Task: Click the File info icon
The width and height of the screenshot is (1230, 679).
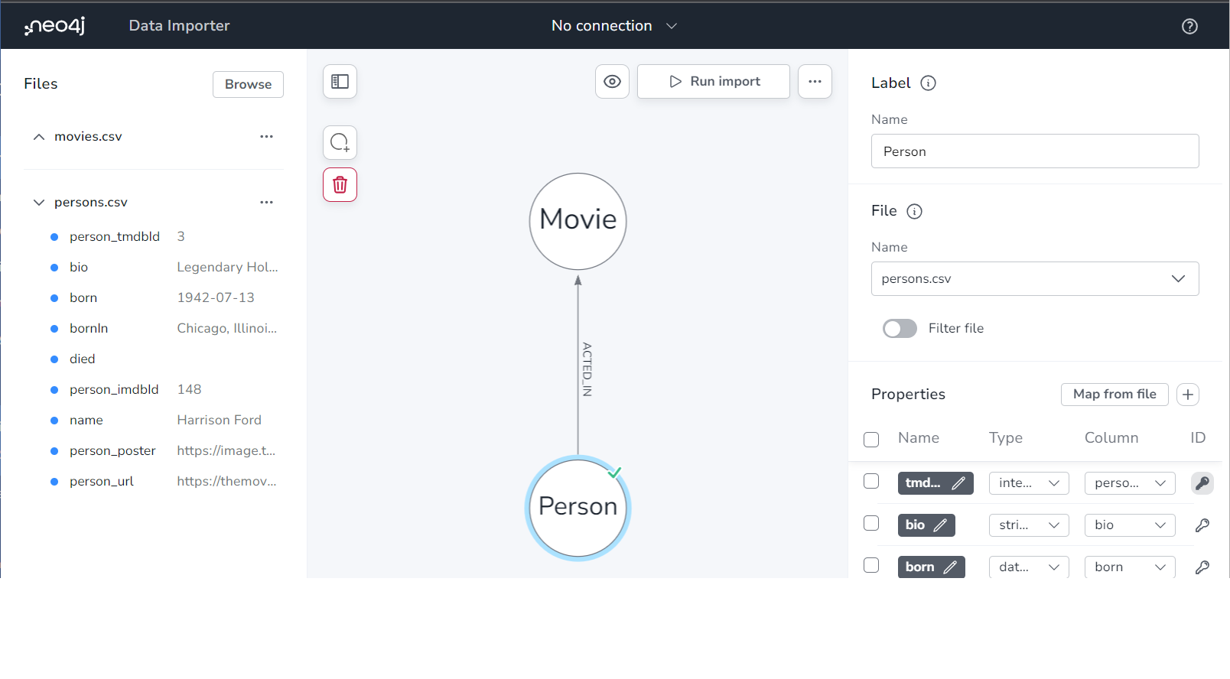Action: click(x=914, y=211)
